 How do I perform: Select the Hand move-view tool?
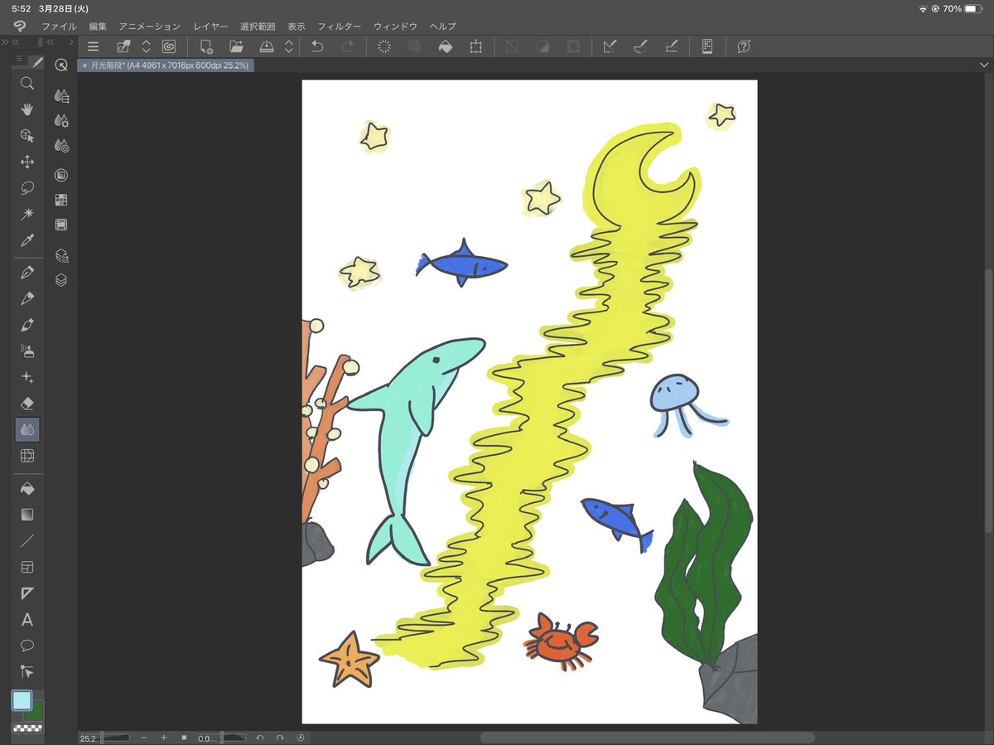point(27,109)
